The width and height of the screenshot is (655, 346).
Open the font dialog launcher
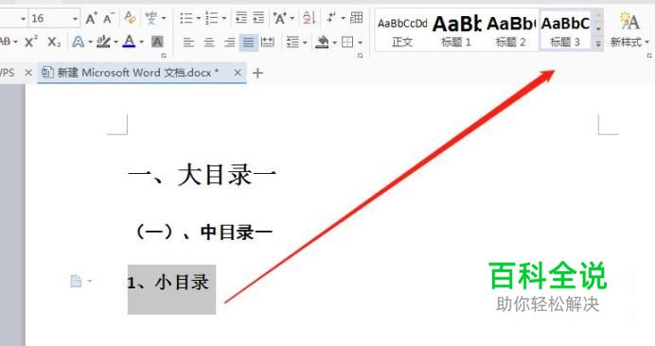pos(164,55)
